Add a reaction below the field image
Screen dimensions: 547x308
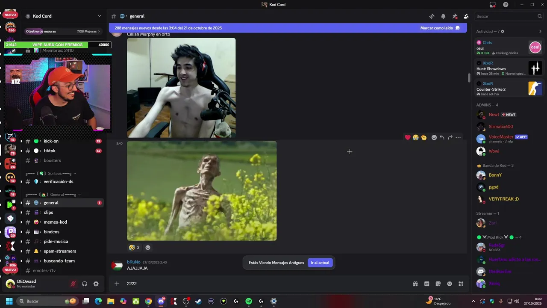[148, 247]
